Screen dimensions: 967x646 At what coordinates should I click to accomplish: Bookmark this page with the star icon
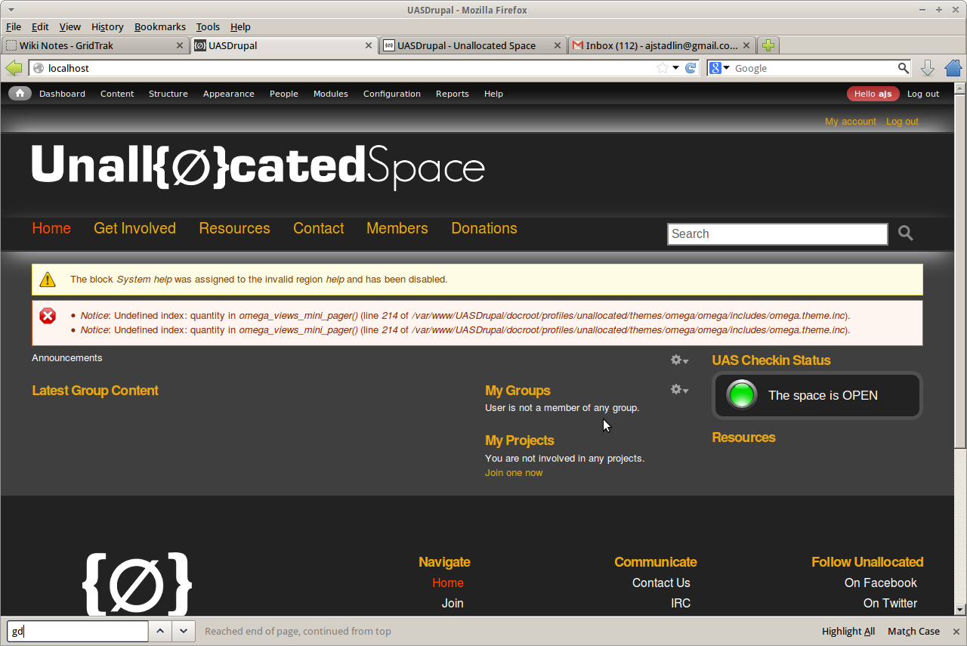point(663,68)
